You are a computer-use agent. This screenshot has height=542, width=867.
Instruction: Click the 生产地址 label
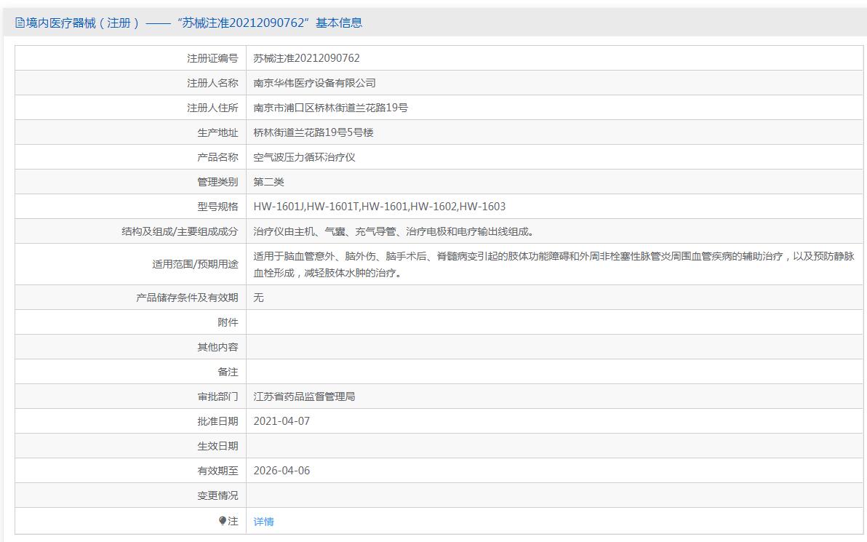point(218,132)
